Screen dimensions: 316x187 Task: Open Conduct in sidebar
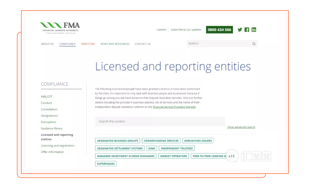coord(46,103)
